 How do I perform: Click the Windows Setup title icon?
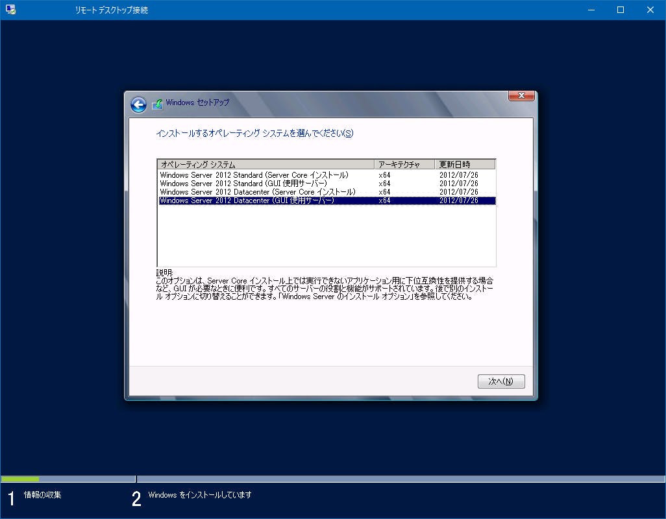point(158,104)
